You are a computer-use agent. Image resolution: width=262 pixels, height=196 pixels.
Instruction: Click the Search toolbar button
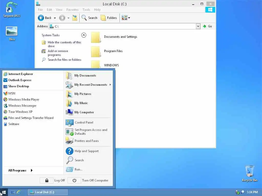point(89,18)
